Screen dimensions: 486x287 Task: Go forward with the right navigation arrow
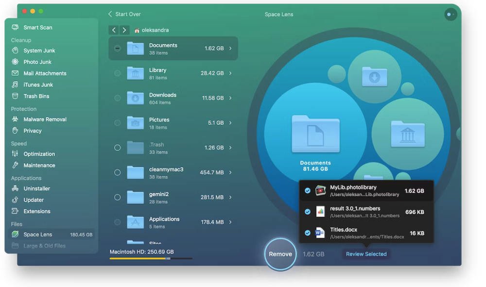click(x=124, y=30)
